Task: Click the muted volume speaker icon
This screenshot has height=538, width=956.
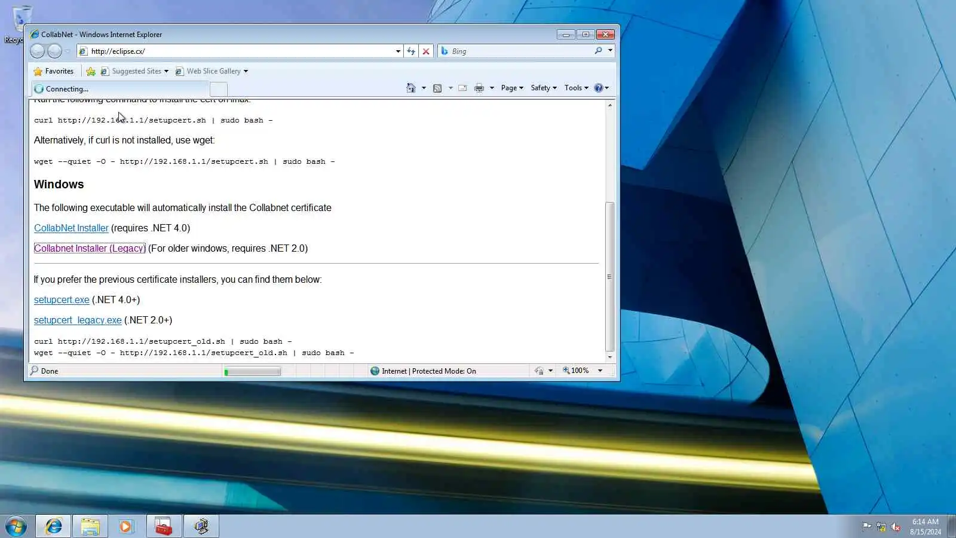Action: point(896,527)
